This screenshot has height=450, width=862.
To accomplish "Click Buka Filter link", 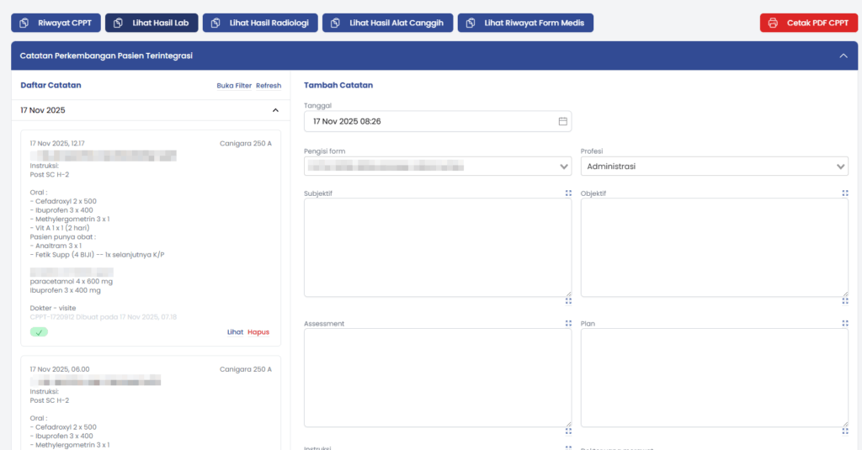I will (234, 86).
